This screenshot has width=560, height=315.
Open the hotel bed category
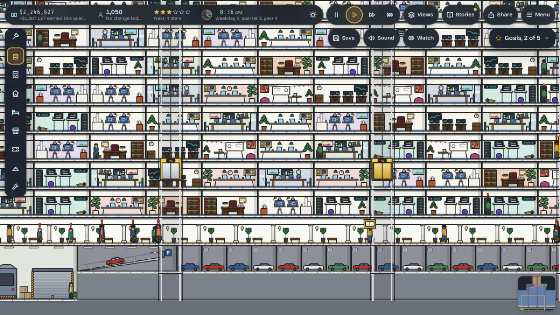pyautogui.click(x=15, y=112)
